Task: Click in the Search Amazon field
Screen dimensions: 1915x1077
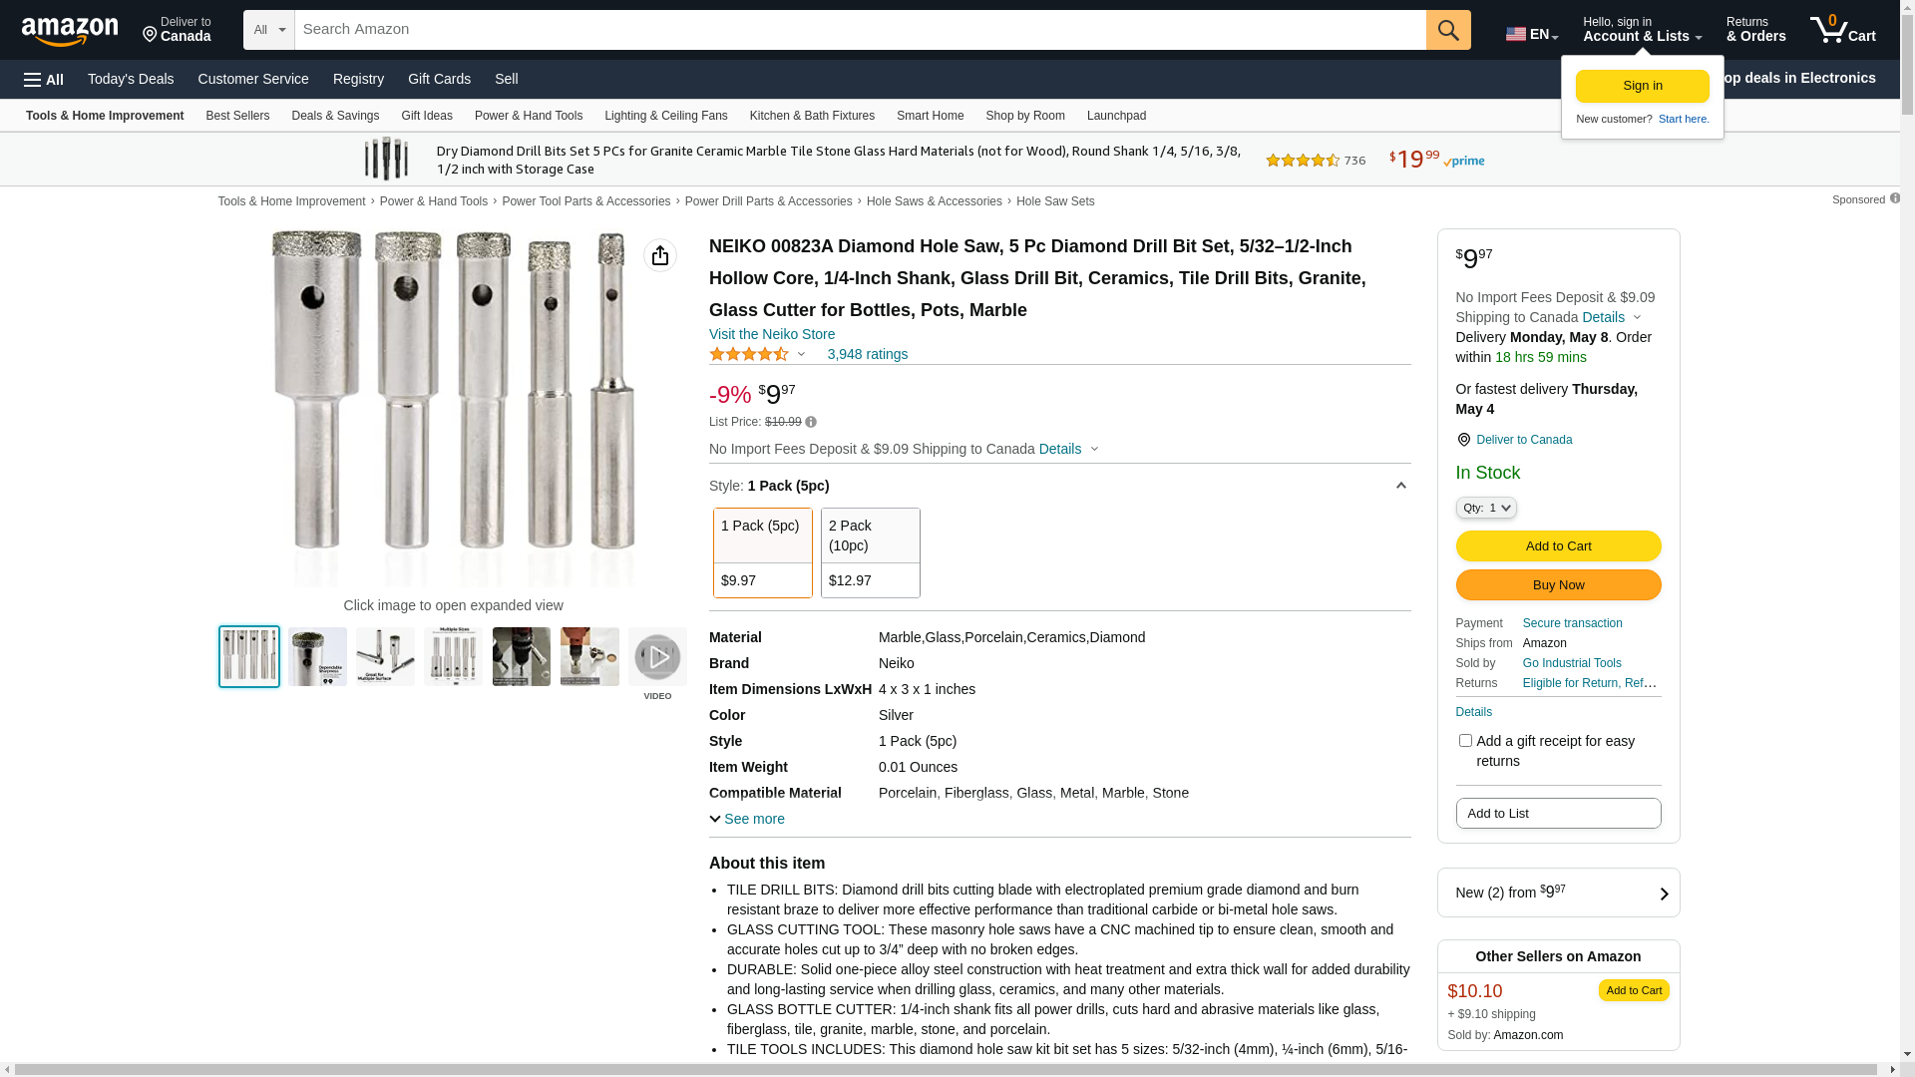Action: 860,30
